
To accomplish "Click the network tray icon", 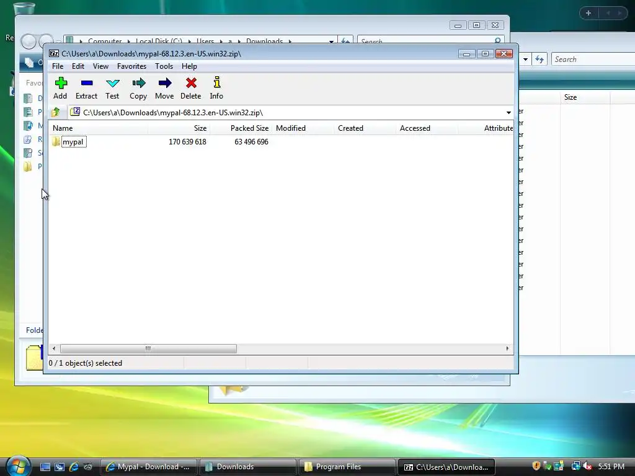I will [575, 466].
